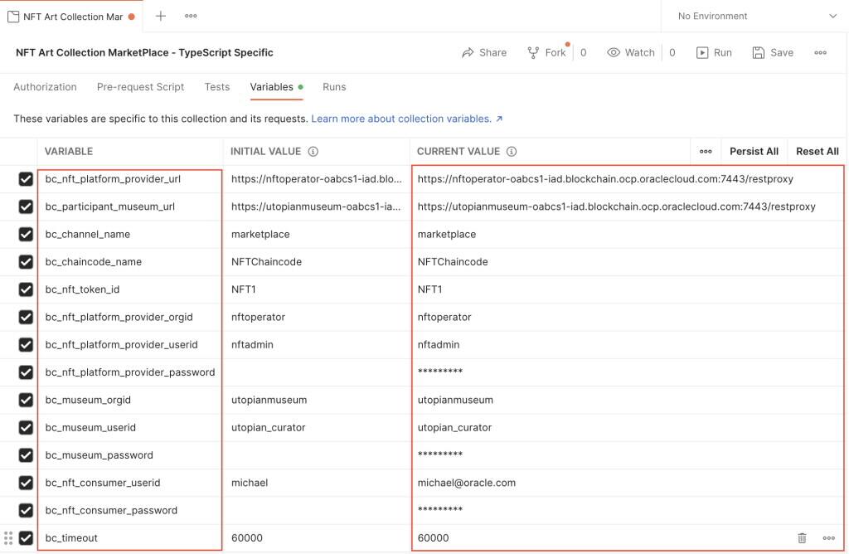Toggle bc_museum_userid checkbox
This screenshot has height=554, width=849.
[26, 427]
